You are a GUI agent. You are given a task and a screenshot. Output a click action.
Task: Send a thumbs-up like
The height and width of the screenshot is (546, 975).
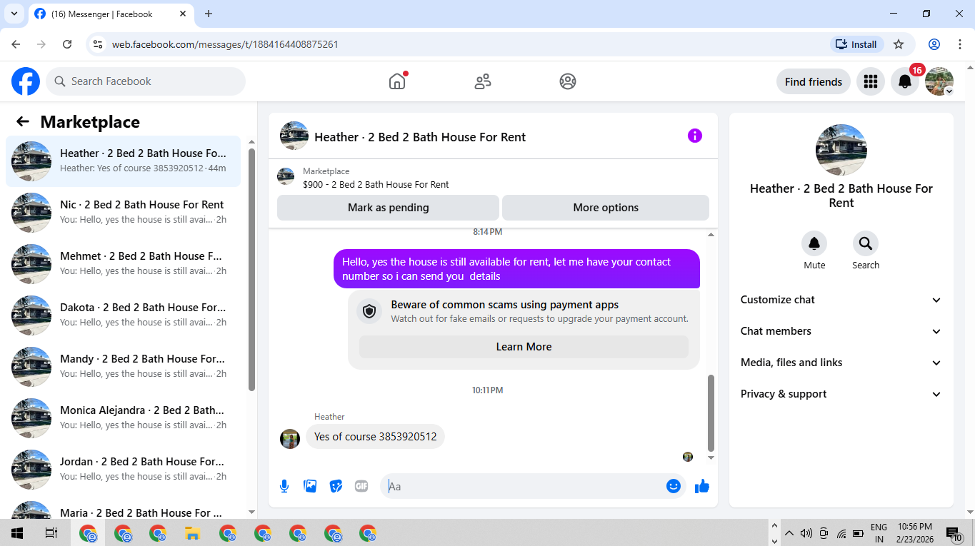(702, 486)
